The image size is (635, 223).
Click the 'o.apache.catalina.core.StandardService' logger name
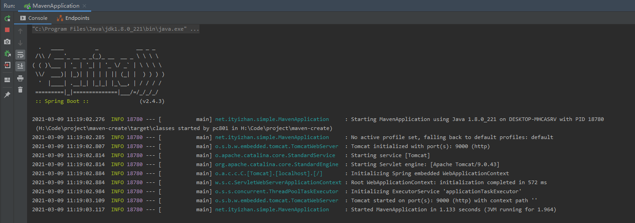275,155
